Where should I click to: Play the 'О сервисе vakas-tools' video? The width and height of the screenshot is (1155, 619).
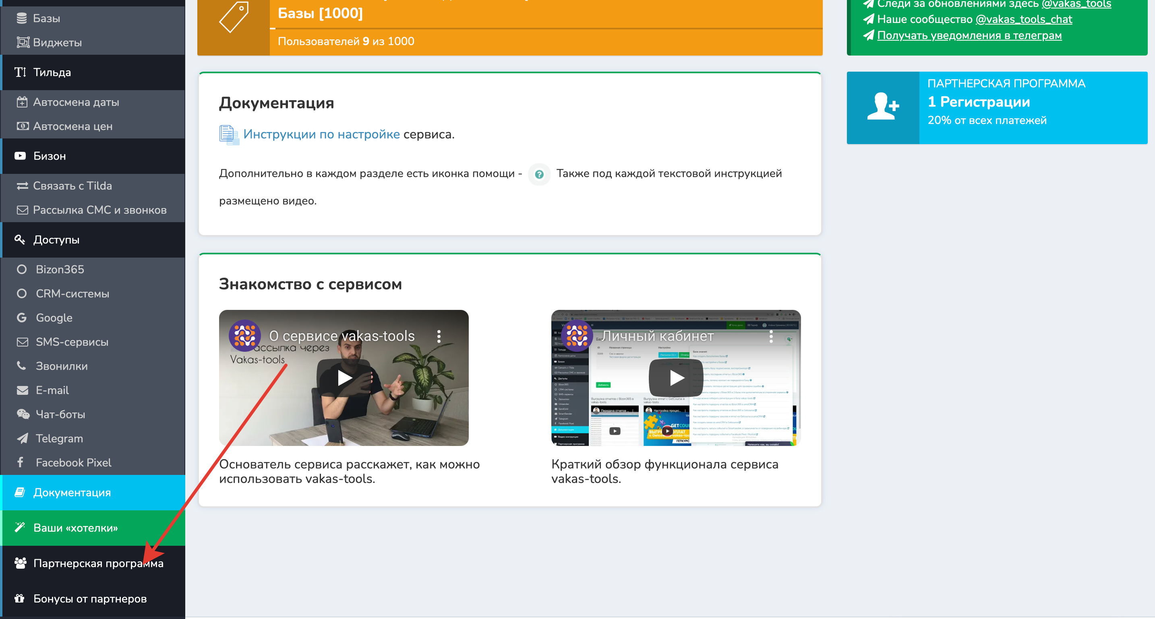[x=344, y=378]
